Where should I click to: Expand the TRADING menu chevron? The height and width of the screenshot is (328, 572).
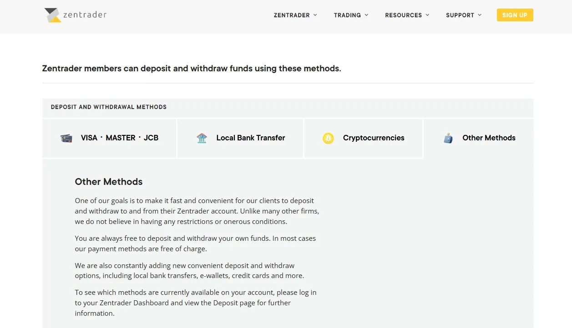click(366, 15)
